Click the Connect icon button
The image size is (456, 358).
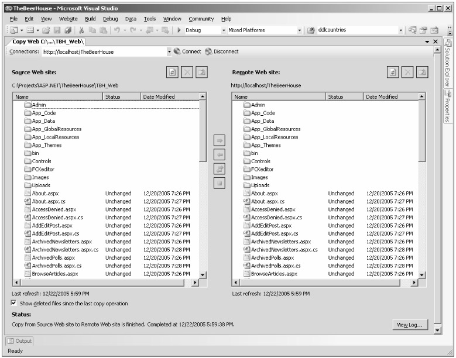coord(177,51)
